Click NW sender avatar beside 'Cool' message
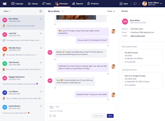 [x=50, y=81]
